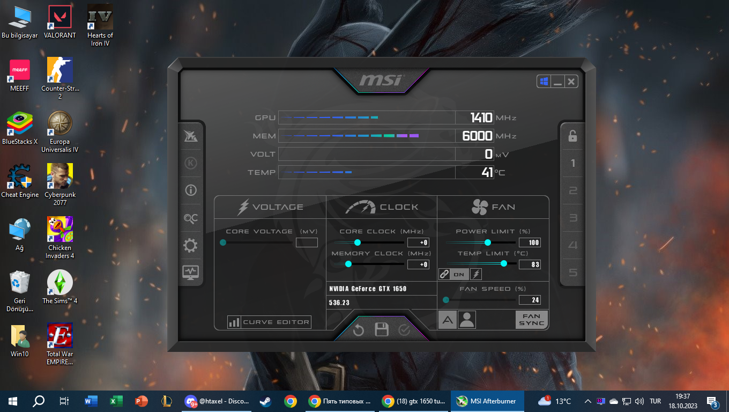Open League of Legends taskbar icon
Screen dimensions: 729x412
pyautogui.click(x=166, y=401)
